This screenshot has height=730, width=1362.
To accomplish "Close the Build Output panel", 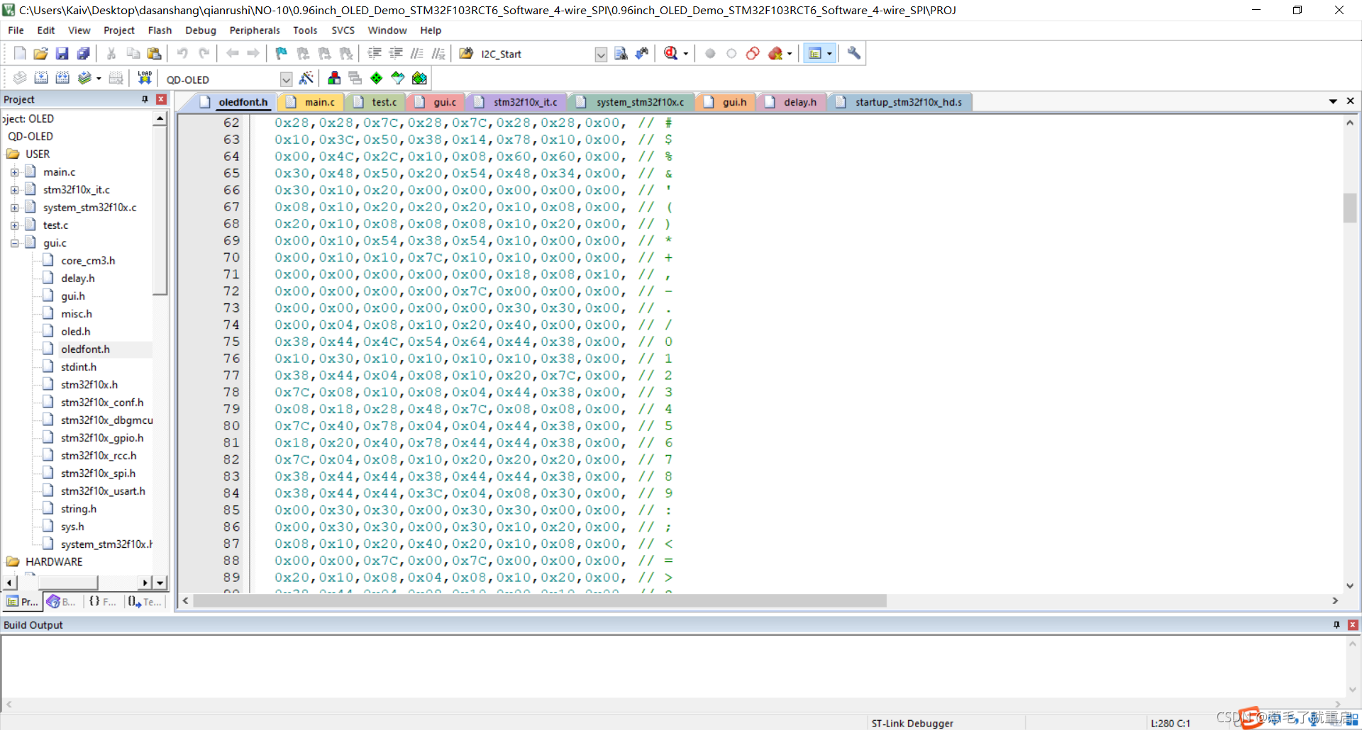I will tap(1353, 624).
